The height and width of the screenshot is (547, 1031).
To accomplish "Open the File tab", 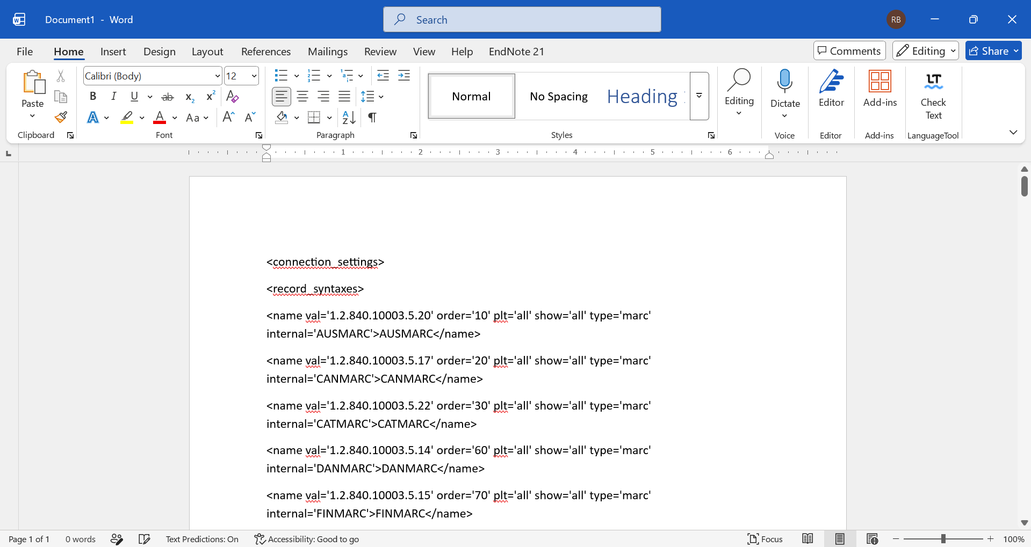I will 25,52.
